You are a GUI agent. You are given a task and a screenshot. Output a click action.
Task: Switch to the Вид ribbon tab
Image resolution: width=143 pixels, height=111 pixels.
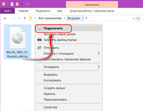pyautogui.click(x=60, y=11)
